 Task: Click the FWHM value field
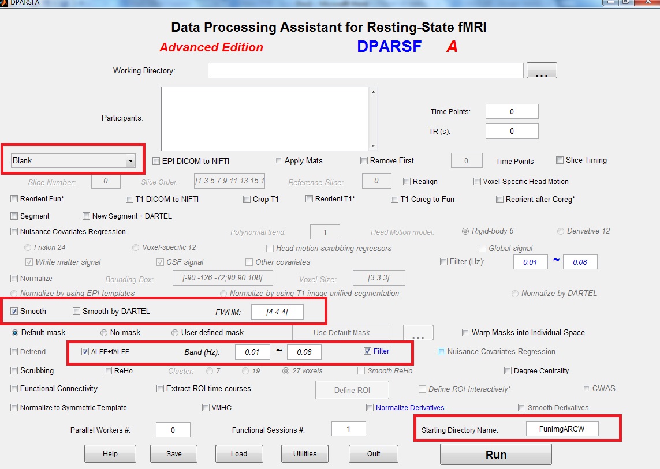[277, 312]
